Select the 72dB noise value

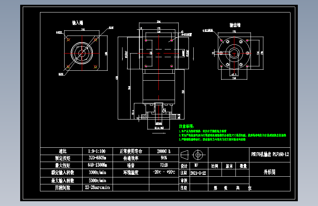164,165
